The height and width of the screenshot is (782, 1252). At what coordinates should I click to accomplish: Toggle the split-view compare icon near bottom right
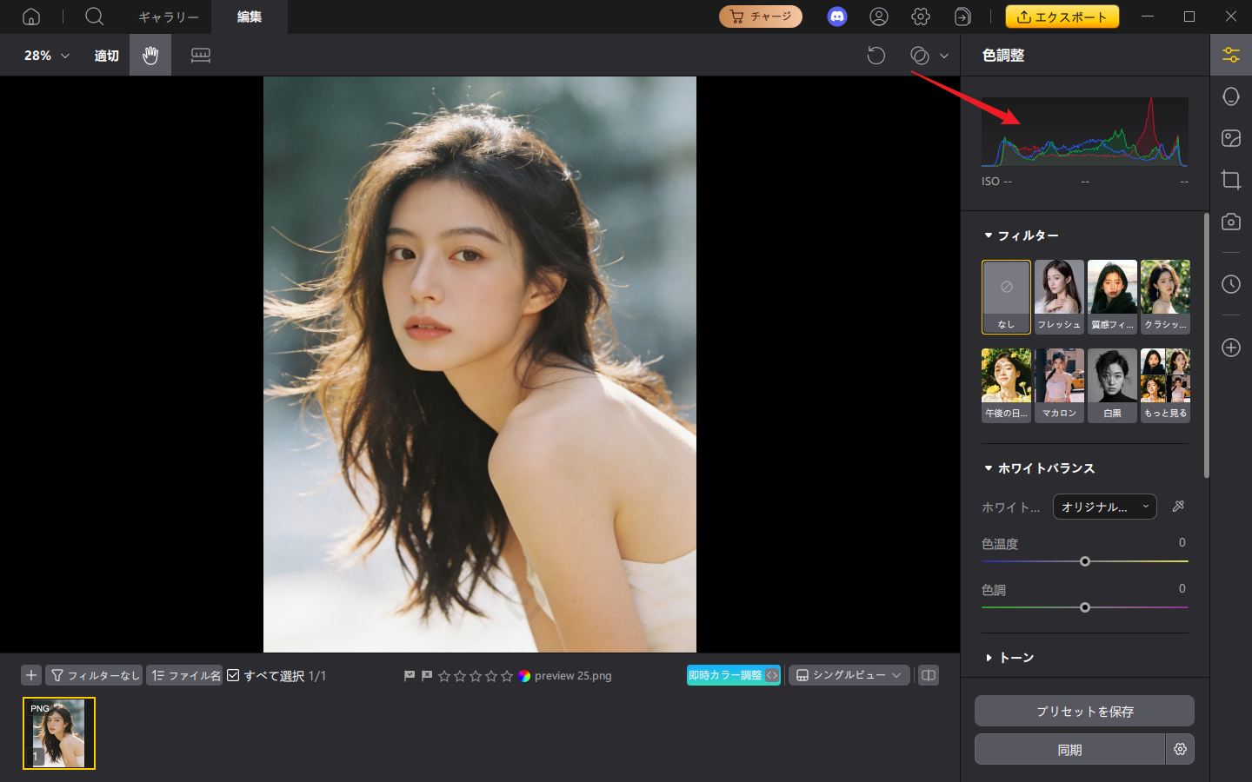(x=928, y=675)
